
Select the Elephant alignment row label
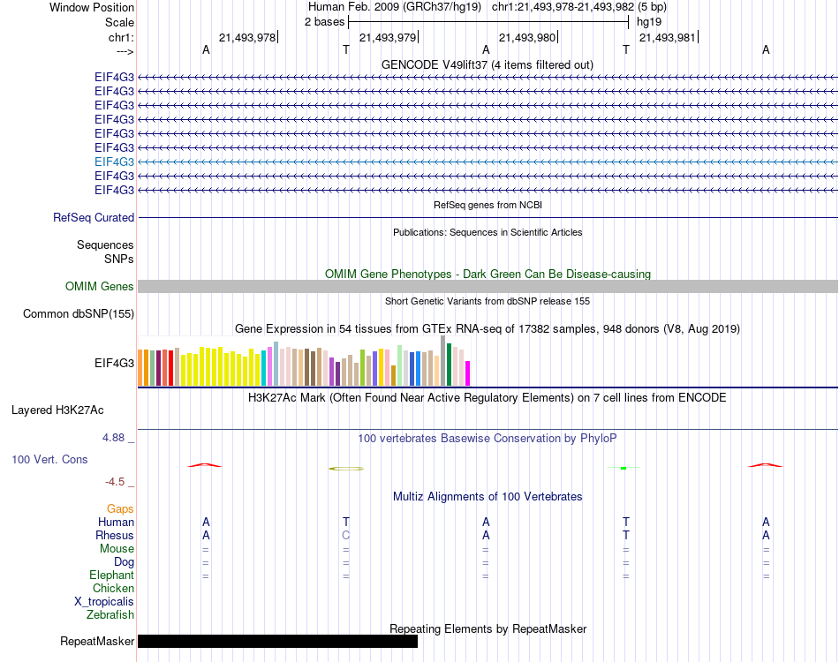(111, 575)
